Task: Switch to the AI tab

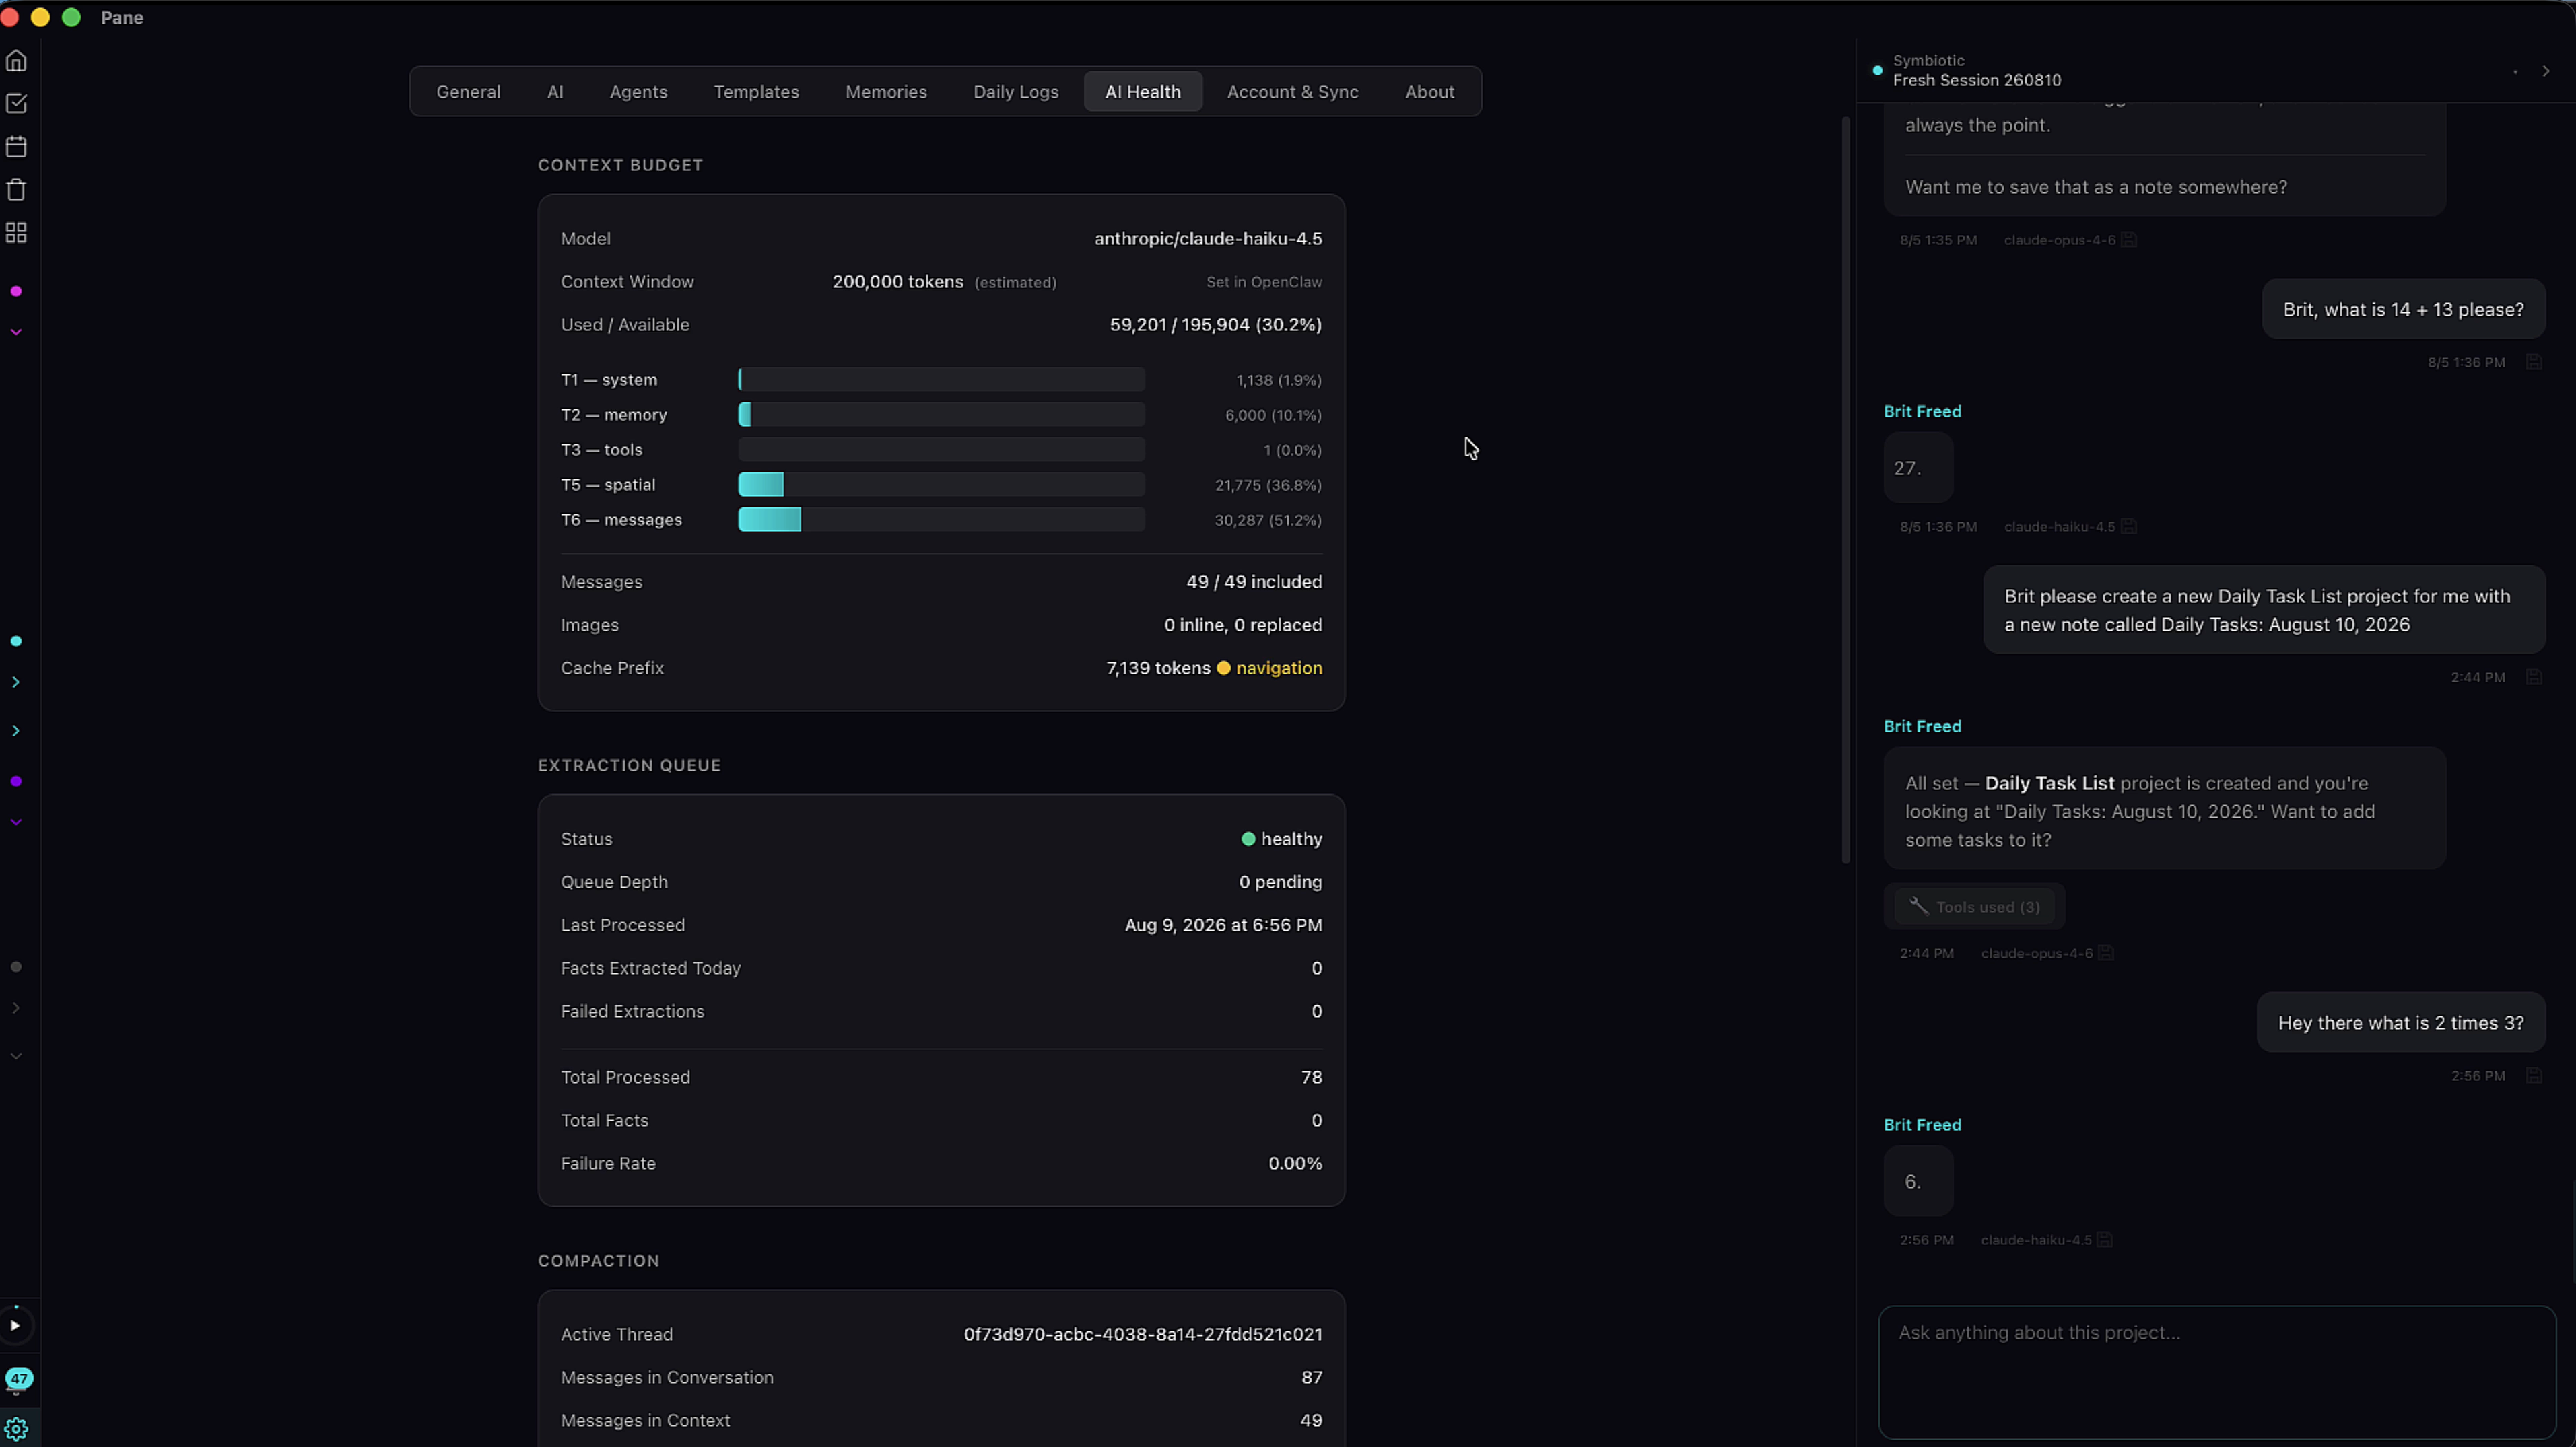Action: [x=555, y=92]
